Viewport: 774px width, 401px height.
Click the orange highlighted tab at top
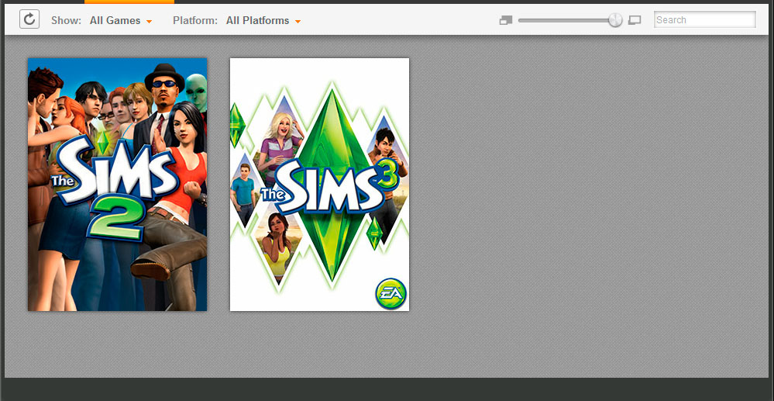pos(129,2)
